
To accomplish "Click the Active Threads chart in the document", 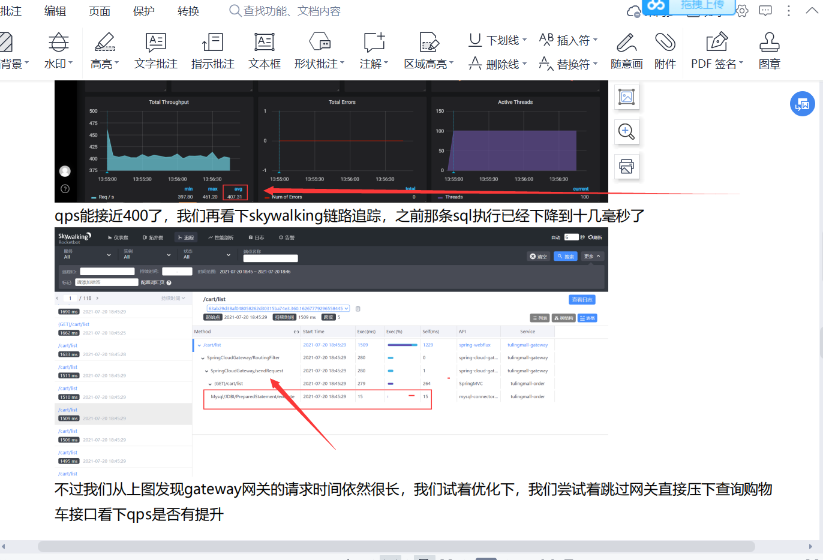I will [x=515, y=149].
